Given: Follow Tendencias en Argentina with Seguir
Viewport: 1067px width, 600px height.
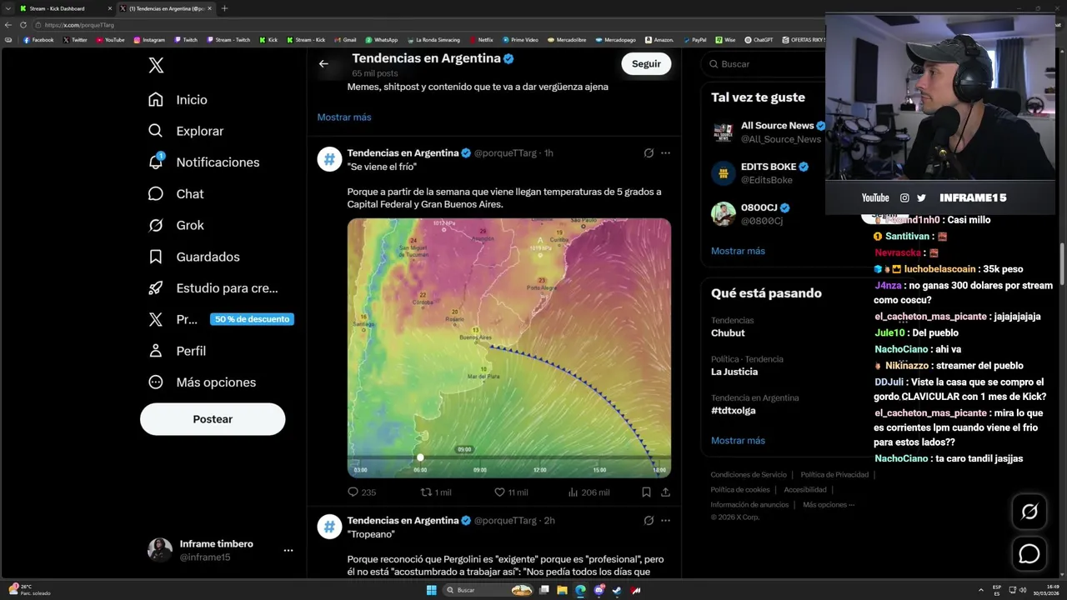Looking at the screenshot, I should (x=646, y=64).
